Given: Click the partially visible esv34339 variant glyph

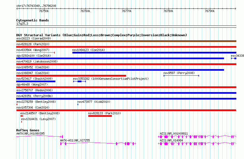Looking at the screenshot, I should pyautogui.click(x=234, y=58).
